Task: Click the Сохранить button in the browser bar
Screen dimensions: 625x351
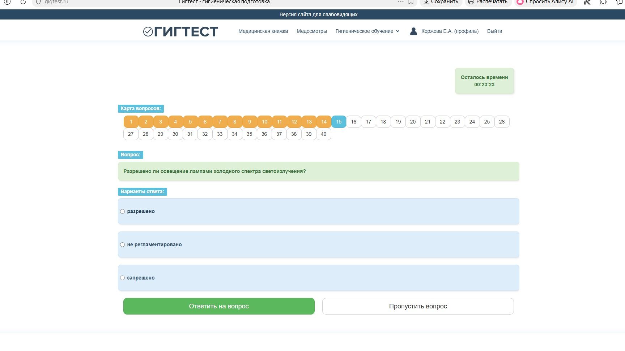Action: (x=441, y=3)
